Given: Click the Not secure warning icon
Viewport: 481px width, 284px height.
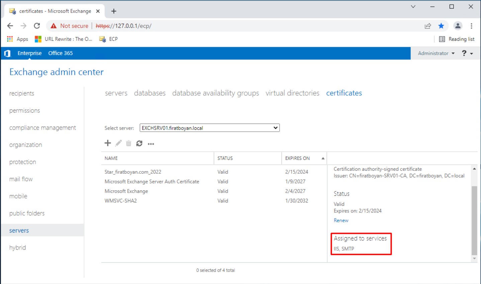Looking at the screenshot, I should coord(54,26).
